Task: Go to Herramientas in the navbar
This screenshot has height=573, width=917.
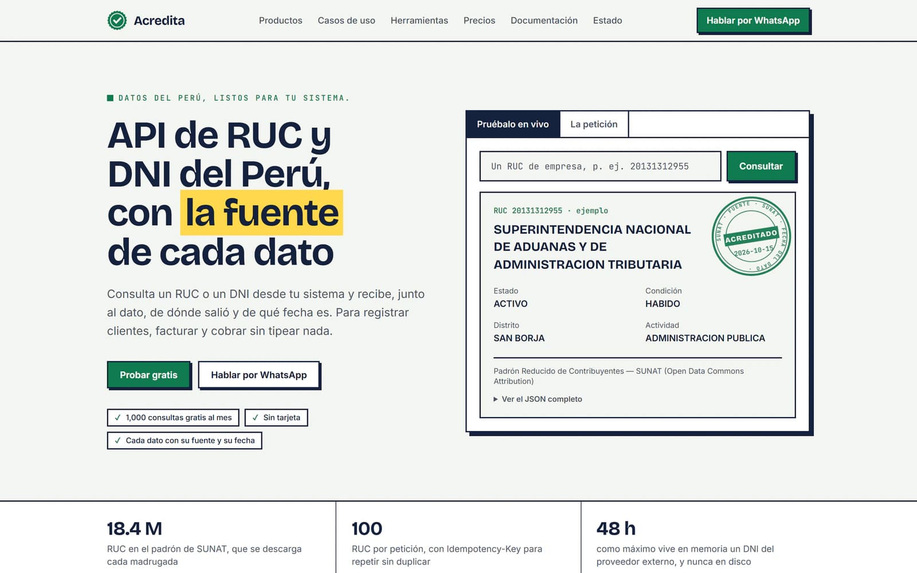Action: pos(419,21)
